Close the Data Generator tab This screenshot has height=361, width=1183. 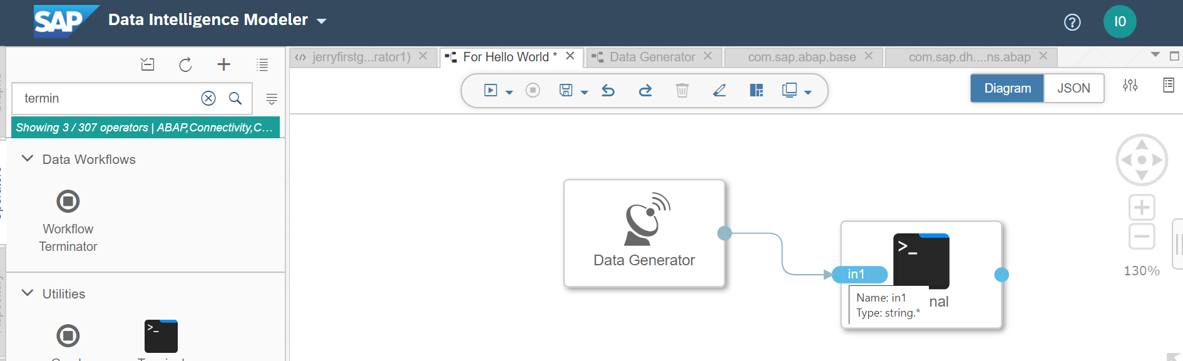point(708,56)
